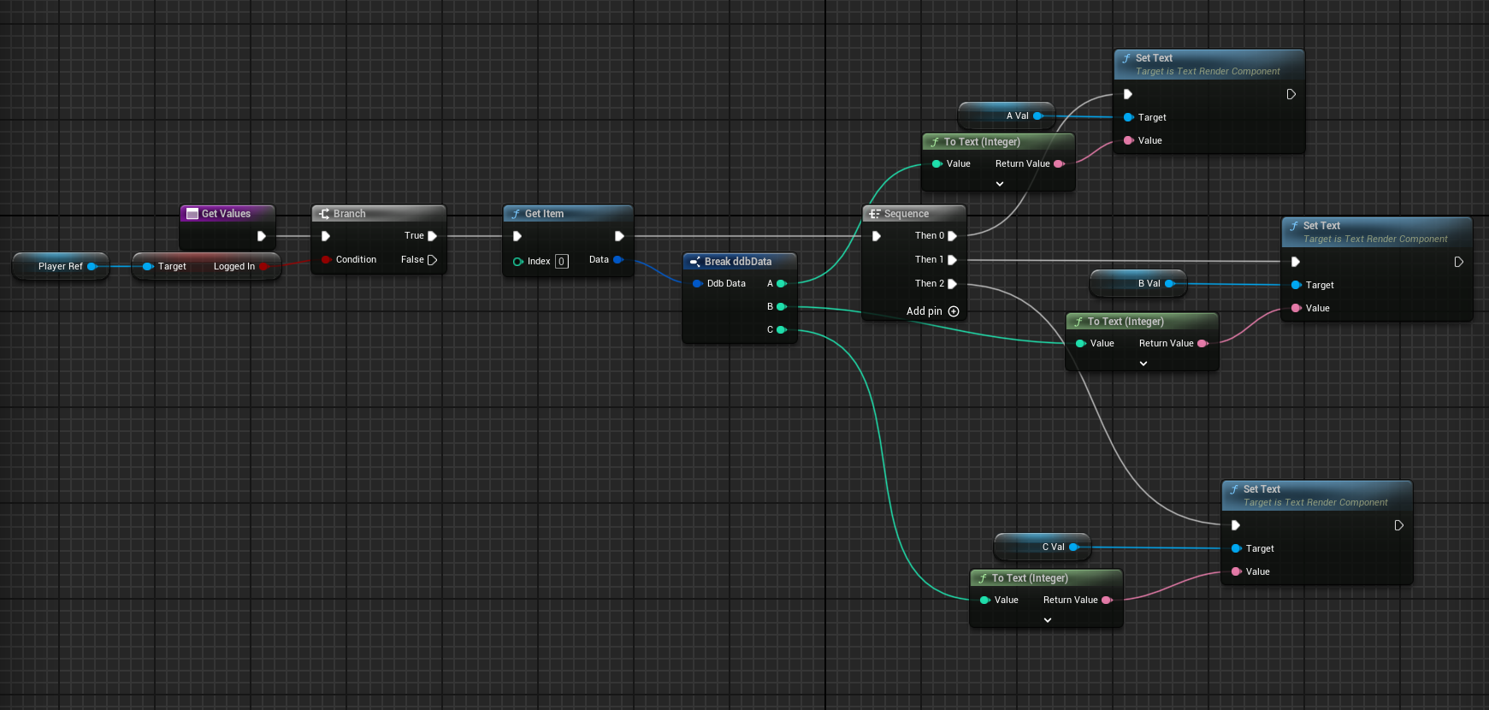This screenshot has height=710, width=1489.
Task: Click the B Val variable output pin
Action: [1169, 284]
